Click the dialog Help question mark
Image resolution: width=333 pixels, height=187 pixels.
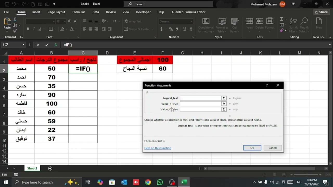coord(267,85)
